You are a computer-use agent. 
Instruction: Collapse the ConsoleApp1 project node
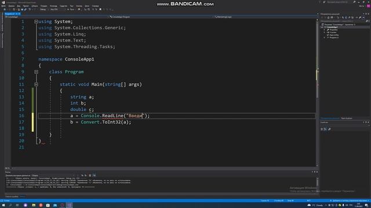(322, 27)
